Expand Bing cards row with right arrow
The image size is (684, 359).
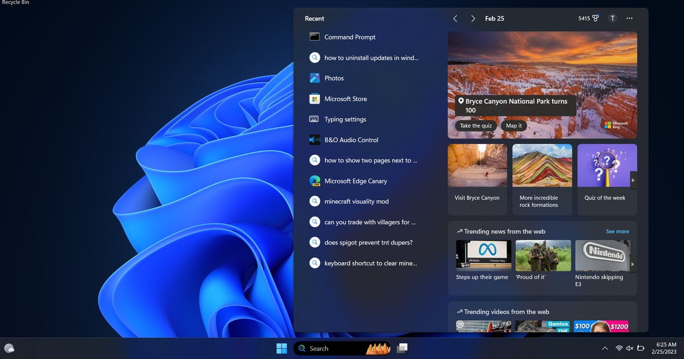633,180
